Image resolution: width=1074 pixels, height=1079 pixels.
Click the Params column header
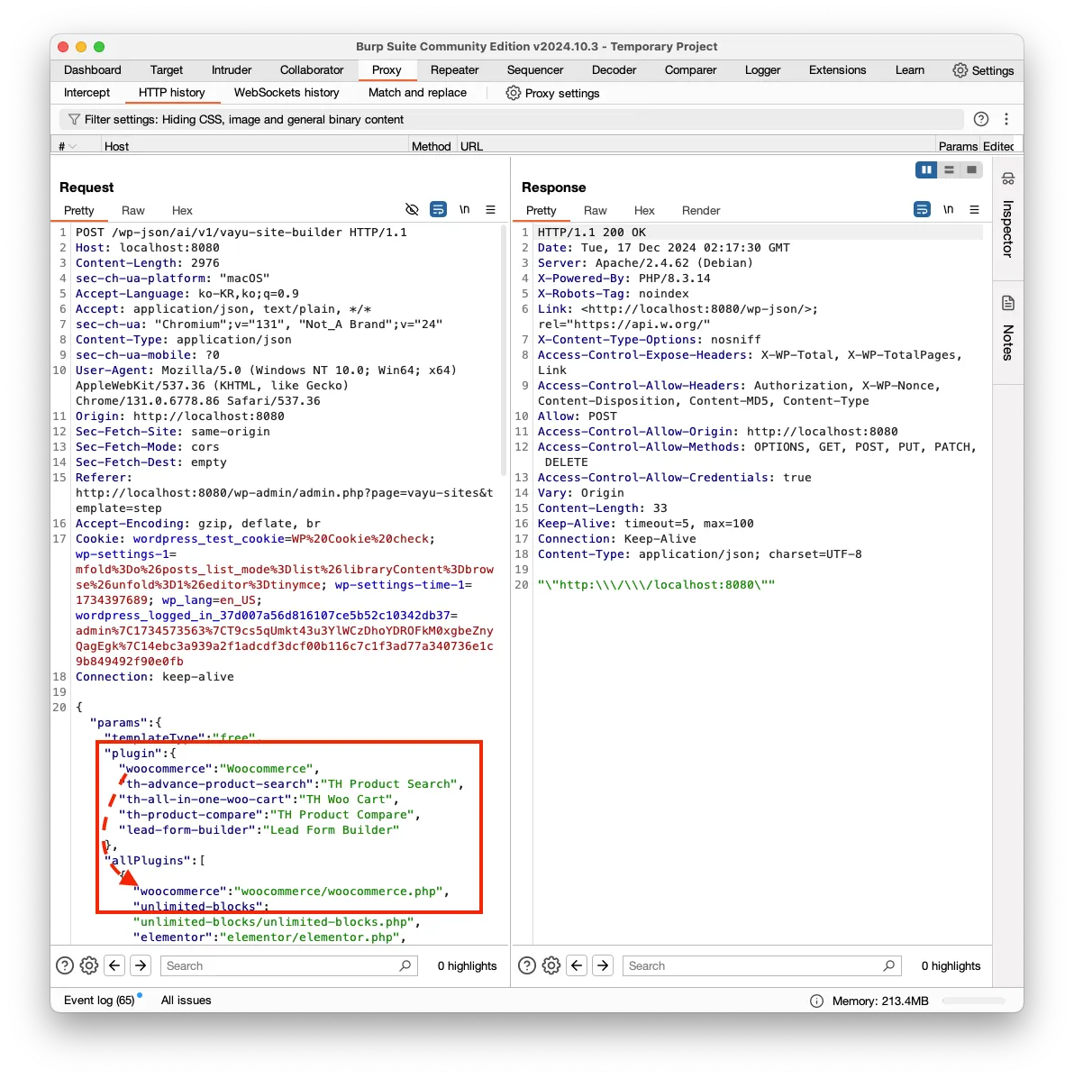pos(958,146)
